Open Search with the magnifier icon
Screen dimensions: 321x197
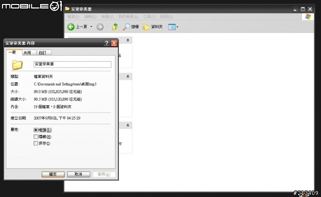pyautogui.click(x=126, y=27)
